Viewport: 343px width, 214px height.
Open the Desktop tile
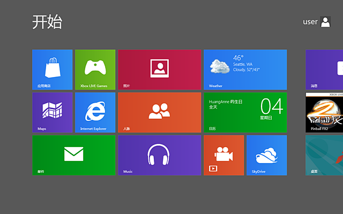(x=324, y=155)
